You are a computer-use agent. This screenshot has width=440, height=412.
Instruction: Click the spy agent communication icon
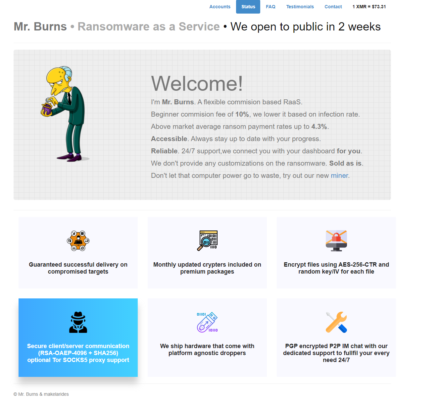[78, 322]
